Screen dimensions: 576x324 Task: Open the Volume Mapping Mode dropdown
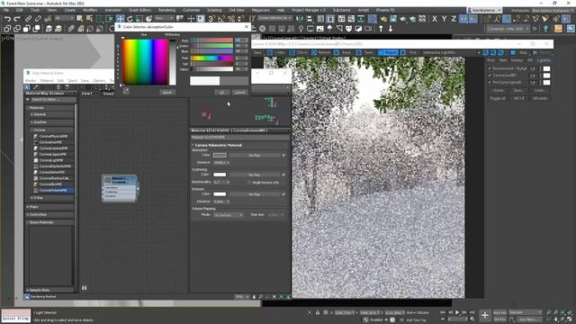[x=228, y=214]
